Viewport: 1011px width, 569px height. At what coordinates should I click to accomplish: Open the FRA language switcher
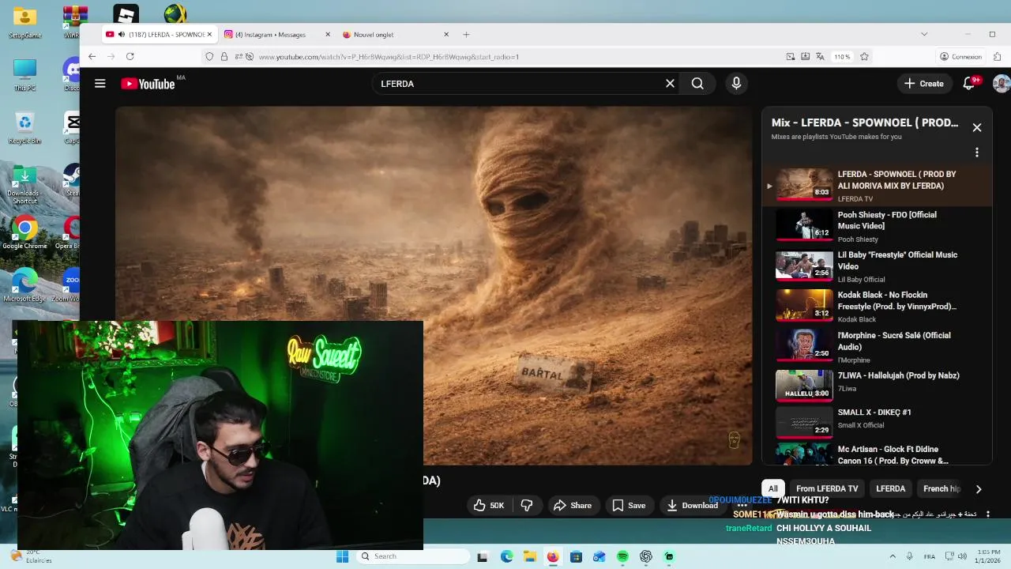(930, 556)
